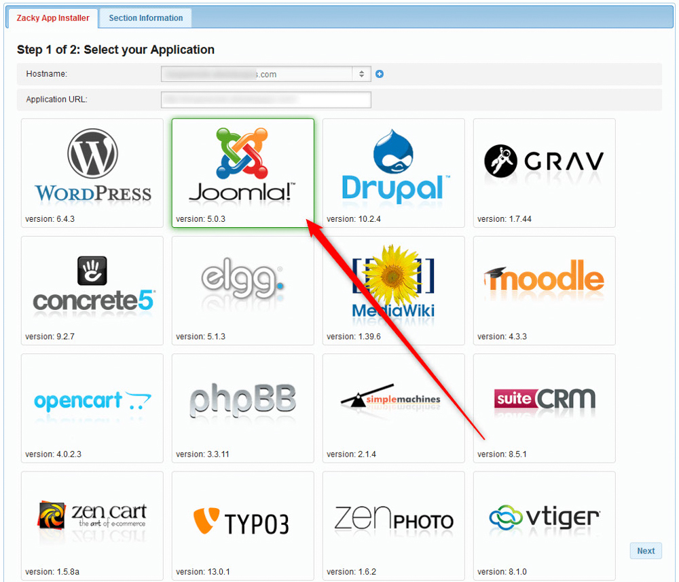
Task: Switch to the Section Information tab
Action: coord(145,18)
